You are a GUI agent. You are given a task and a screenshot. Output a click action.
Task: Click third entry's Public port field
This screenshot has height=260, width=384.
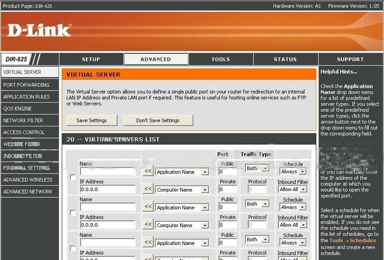click(228, 243)
